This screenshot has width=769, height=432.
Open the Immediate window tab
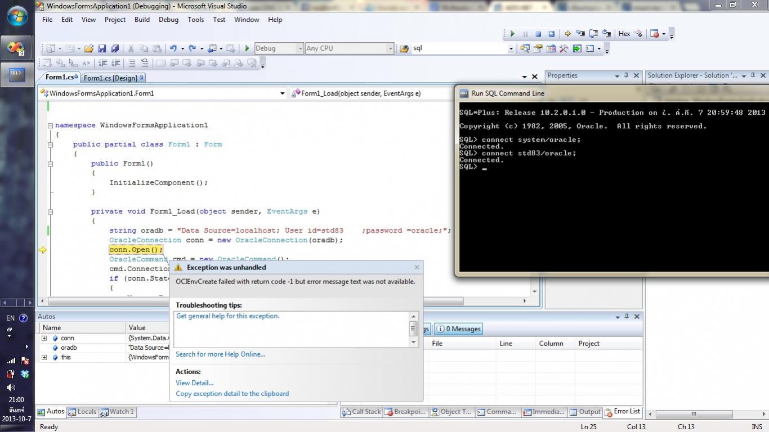[544, 412]
